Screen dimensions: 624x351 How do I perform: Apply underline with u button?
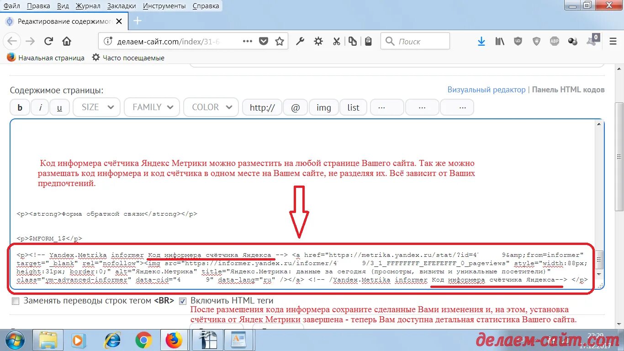(x=59, y=107)
